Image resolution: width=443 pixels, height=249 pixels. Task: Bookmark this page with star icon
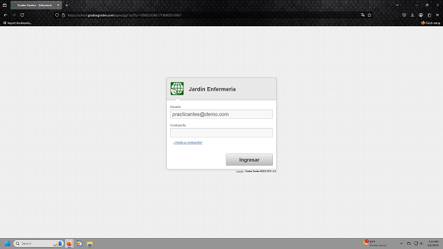(x=370, y=15)
